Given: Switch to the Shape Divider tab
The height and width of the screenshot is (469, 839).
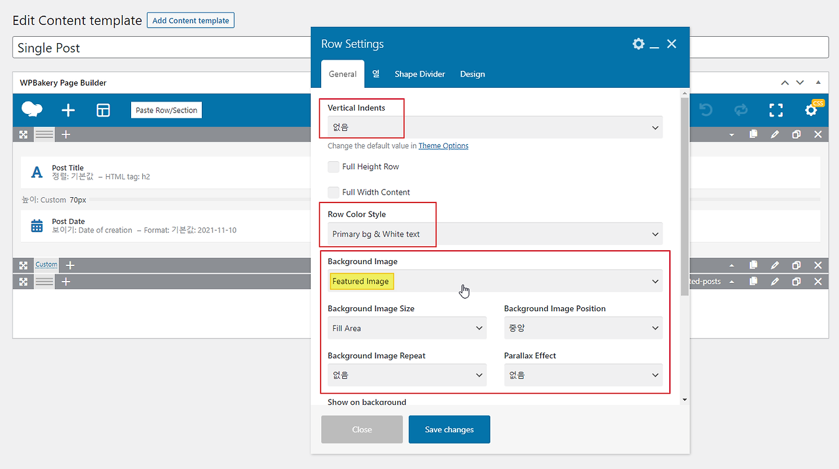Looking at the screenshot, I should [x=419, y=74].
